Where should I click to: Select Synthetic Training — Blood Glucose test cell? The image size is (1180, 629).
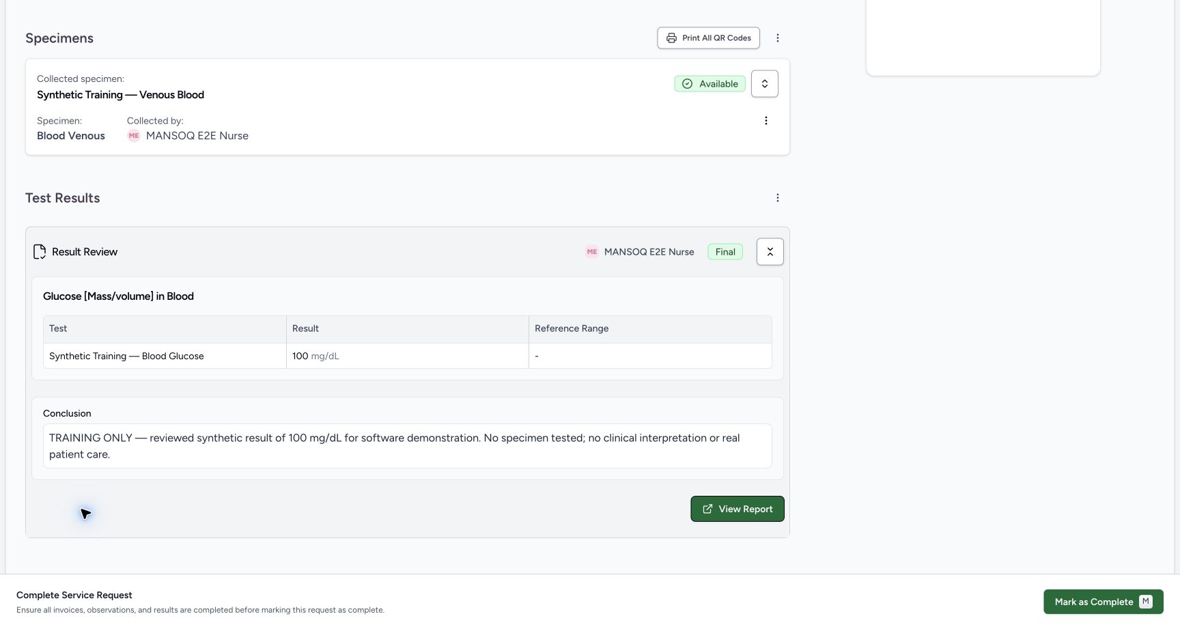165,357
